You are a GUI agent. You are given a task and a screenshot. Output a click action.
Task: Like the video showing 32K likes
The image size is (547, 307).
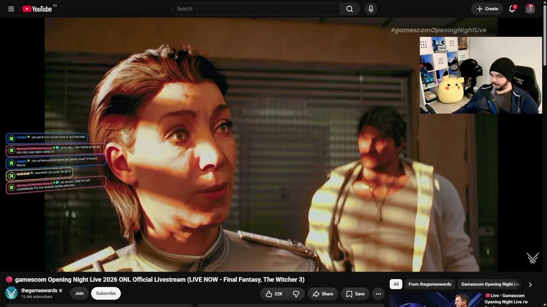[274, 294]
